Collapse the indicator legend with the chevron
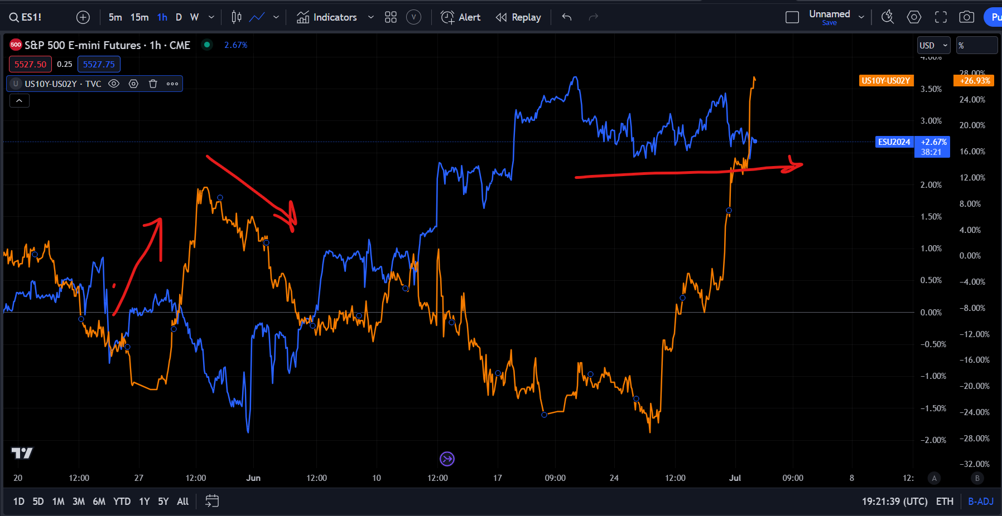The image size is (1002, 516). click(19, 100)
